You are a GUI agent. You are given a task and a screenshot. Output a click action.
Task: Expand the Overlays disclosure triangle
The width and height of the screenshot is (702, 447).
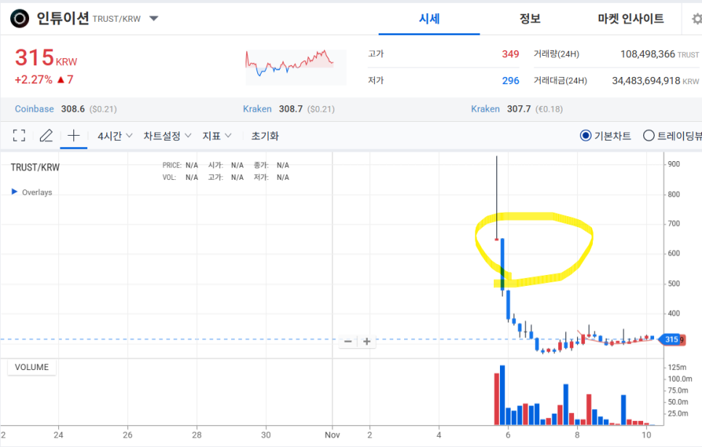point(15,192)
